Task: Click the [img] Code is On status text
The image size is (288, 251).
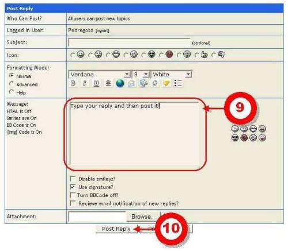Action: [x=24, y=132]
